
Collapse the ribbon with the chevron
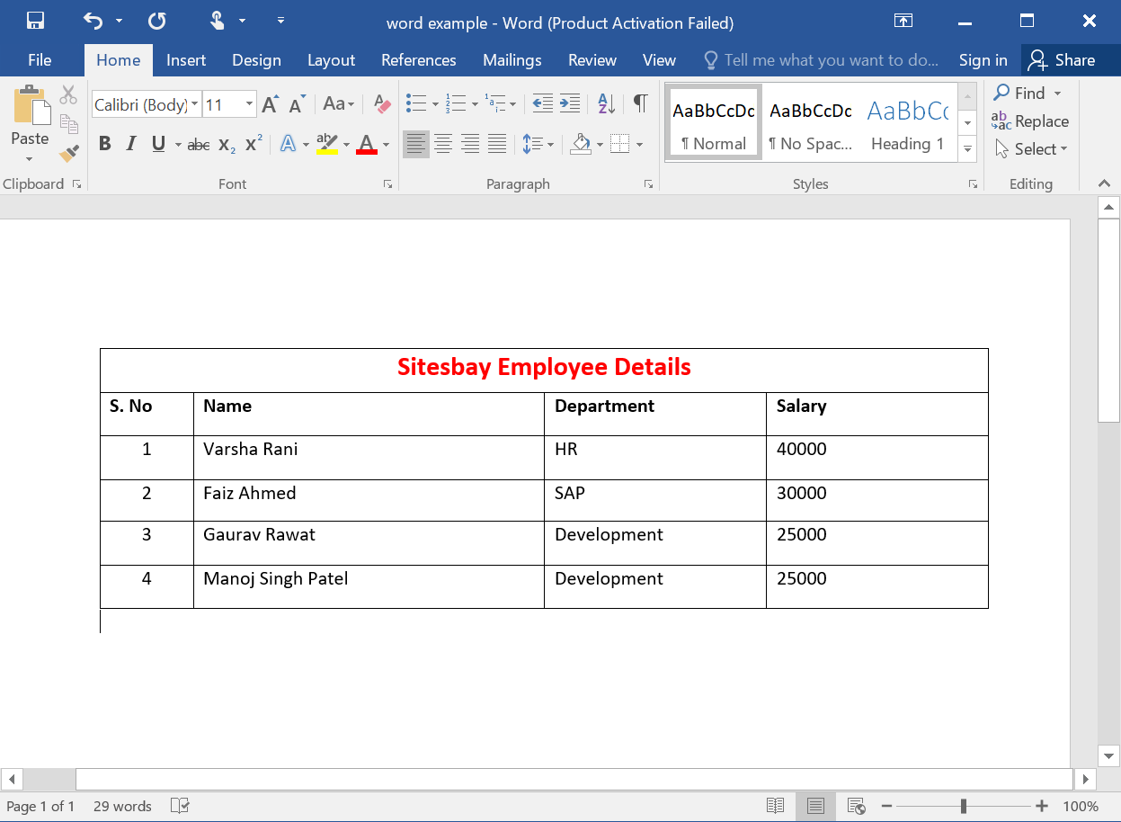1105,183
